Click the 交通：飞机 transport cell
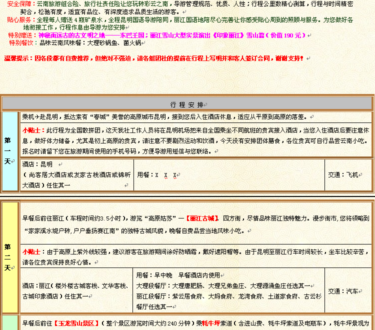The image size is (375, 330). tap(345, 175)
